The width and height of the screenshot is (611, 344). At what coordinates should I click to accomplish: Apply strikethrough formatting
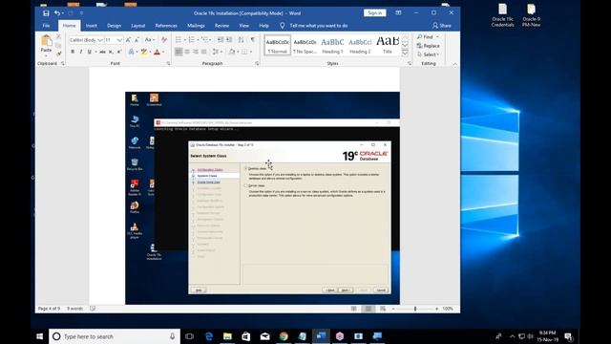[102, 52]
